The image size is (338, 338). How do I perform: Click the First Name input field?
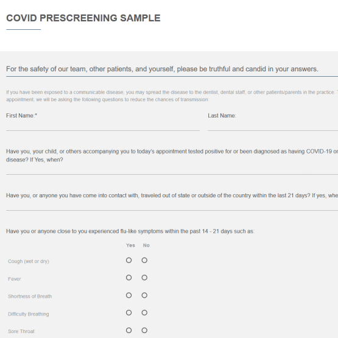(103, 126)
